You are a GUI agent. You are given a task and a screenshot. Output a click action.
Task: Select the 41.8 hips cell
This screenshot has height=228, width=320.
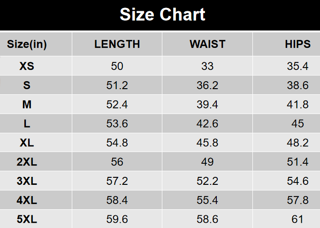pyautogui.click(x=297, y=105)
